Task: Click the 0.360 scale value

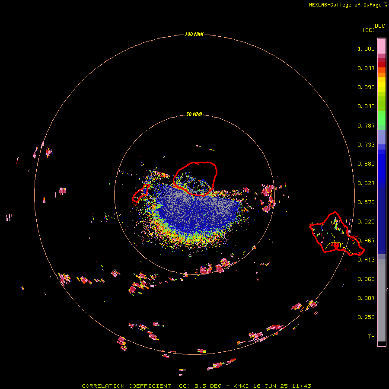Action: pyautogui.click(x=366, y=279)
